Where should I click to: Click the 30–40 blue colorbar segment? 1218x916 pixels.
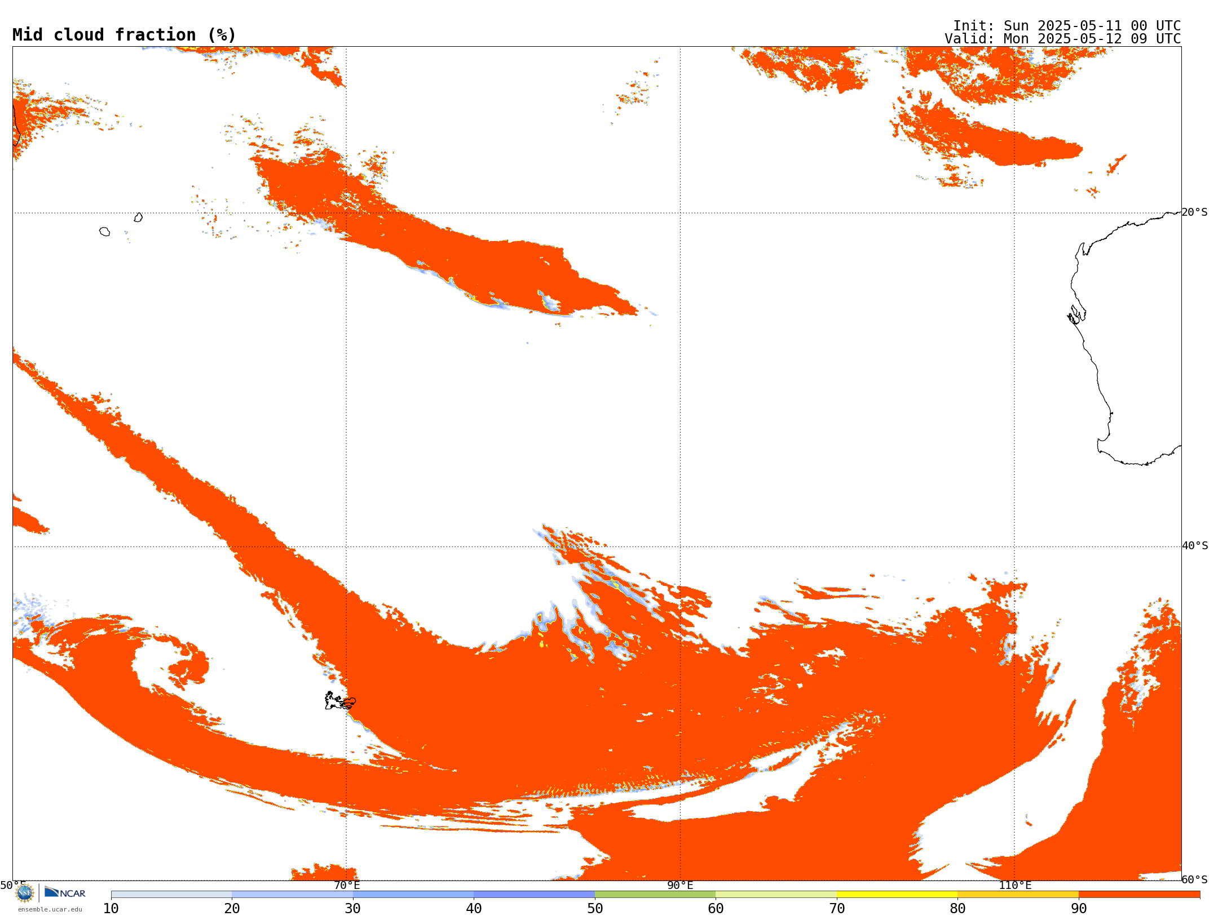413,895
